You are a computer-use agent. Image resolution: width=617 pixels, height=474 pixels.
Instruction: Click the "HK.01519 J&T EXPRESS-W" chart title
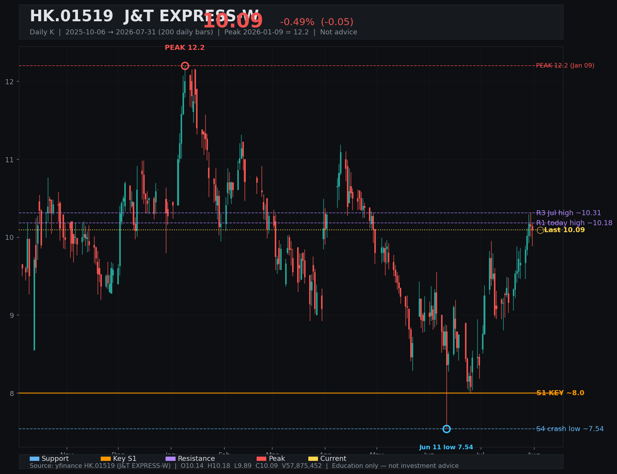click(x=144, y=17)
